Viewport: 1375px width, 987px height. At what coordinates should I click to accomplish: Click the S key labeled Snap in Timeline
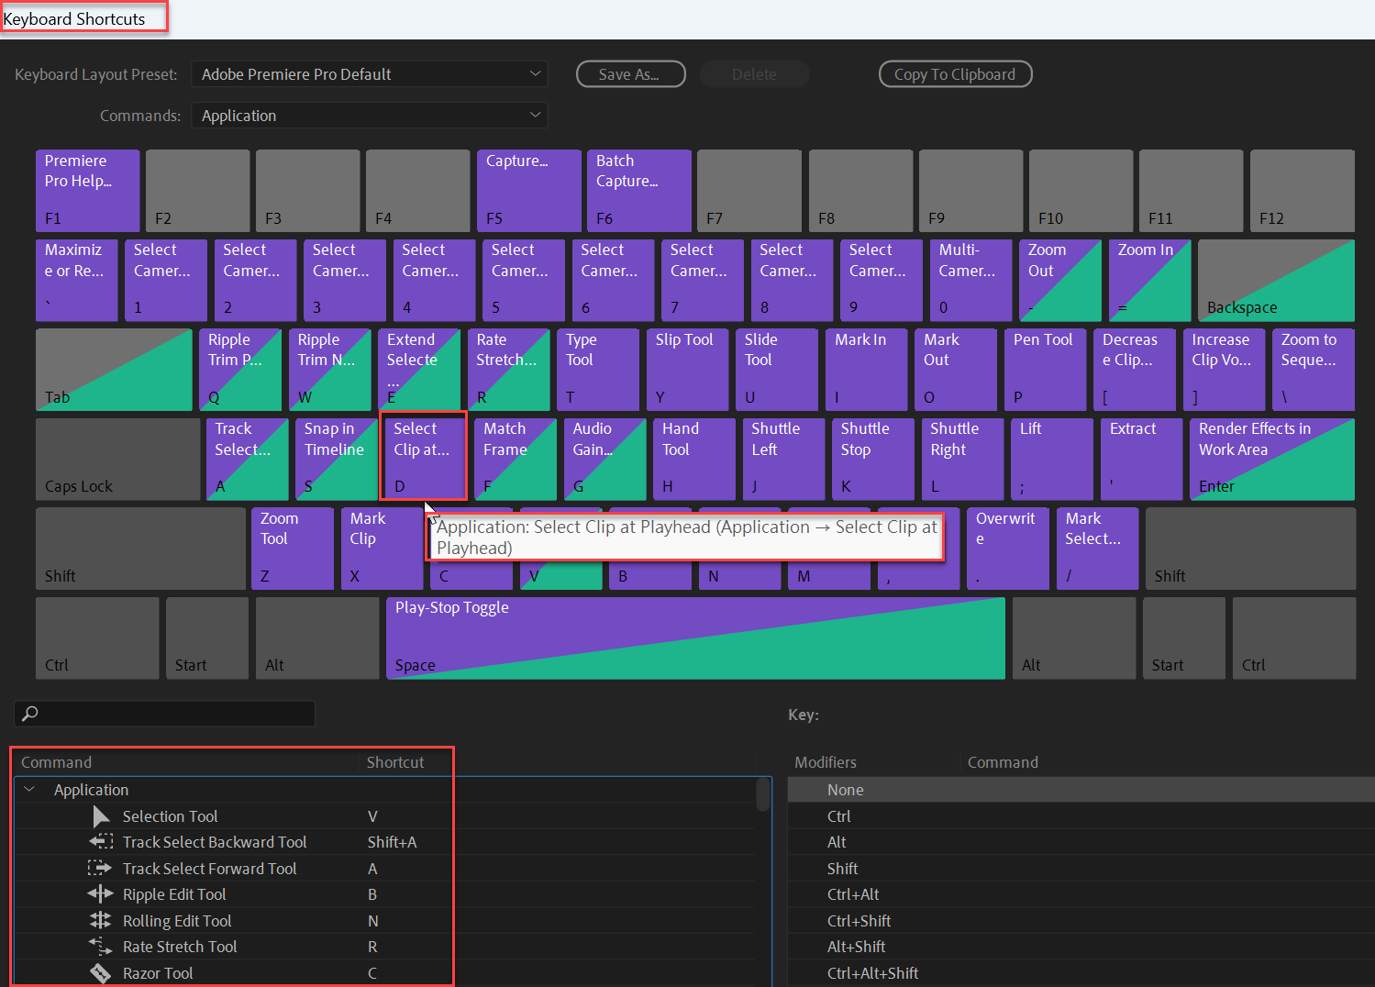click(x=337, y=459)
